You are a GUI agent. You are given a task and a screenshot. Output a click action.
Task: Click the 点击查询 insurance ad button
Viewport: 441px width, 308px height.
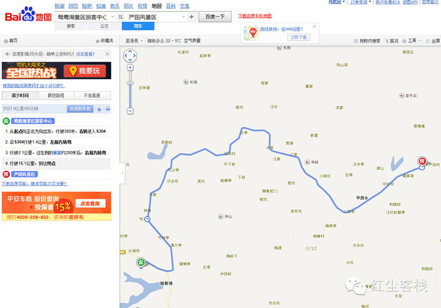coord(90,203)
